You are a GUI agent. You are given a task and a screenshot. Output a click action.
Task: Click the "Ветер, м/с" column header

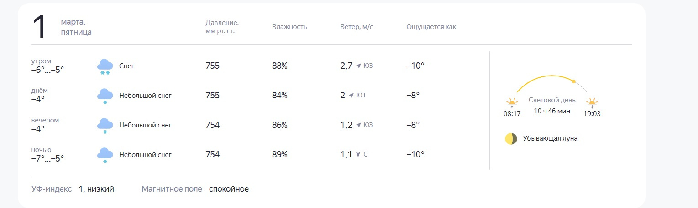click(x=357, y=27)
